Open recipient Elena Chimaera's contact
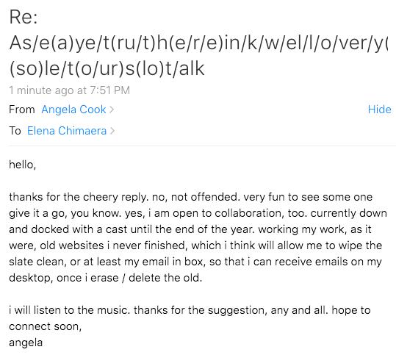This screenshot has height=355, width=396. [67, 131]
